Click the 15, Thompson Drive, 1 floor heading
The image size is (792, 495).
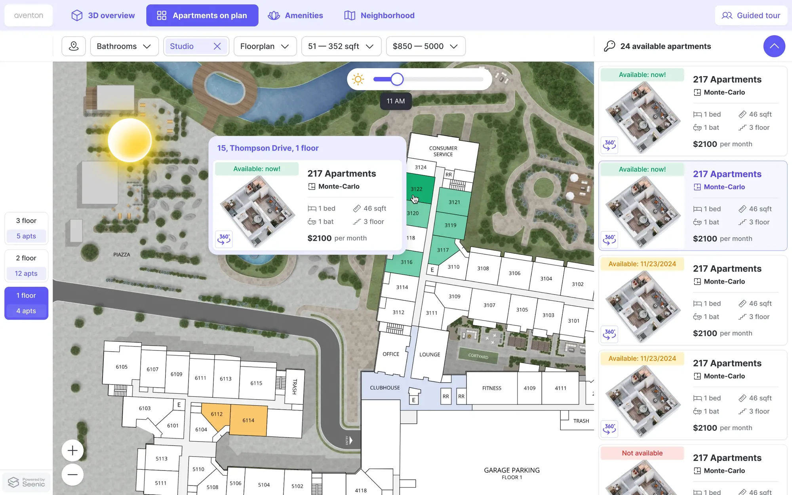[x=268, y=148]
